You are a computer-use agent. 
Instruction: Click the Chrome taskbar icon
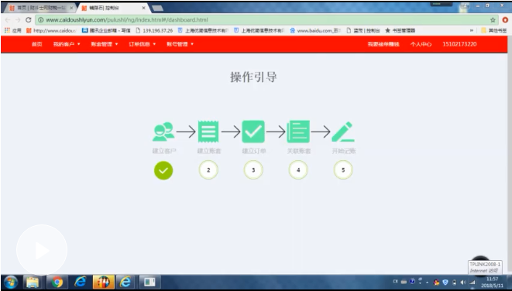tap(57, 282)
